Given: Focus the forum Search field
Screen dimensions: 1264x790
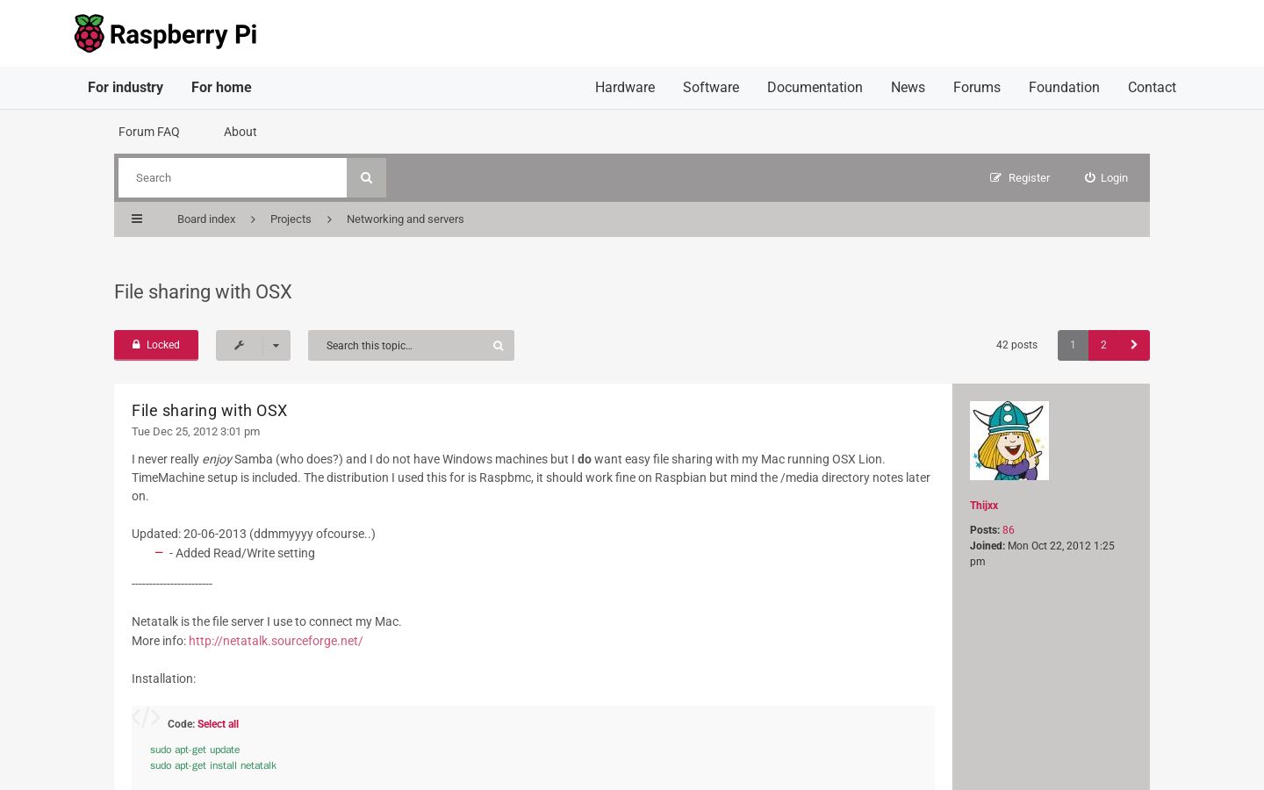Looking at the screenshot, I should click(233, 177).
